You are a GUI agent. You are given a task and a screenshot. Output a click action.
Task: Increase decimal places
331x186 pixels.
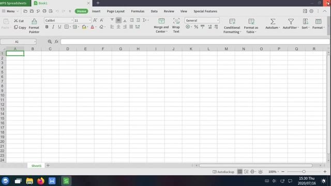click(x=209, y=27)
